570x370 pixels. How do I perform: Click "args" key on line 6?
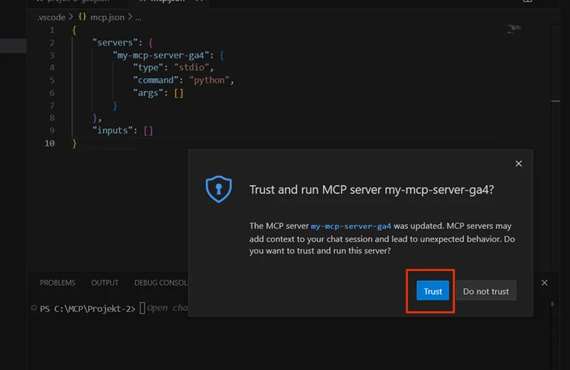pos(148,93)
